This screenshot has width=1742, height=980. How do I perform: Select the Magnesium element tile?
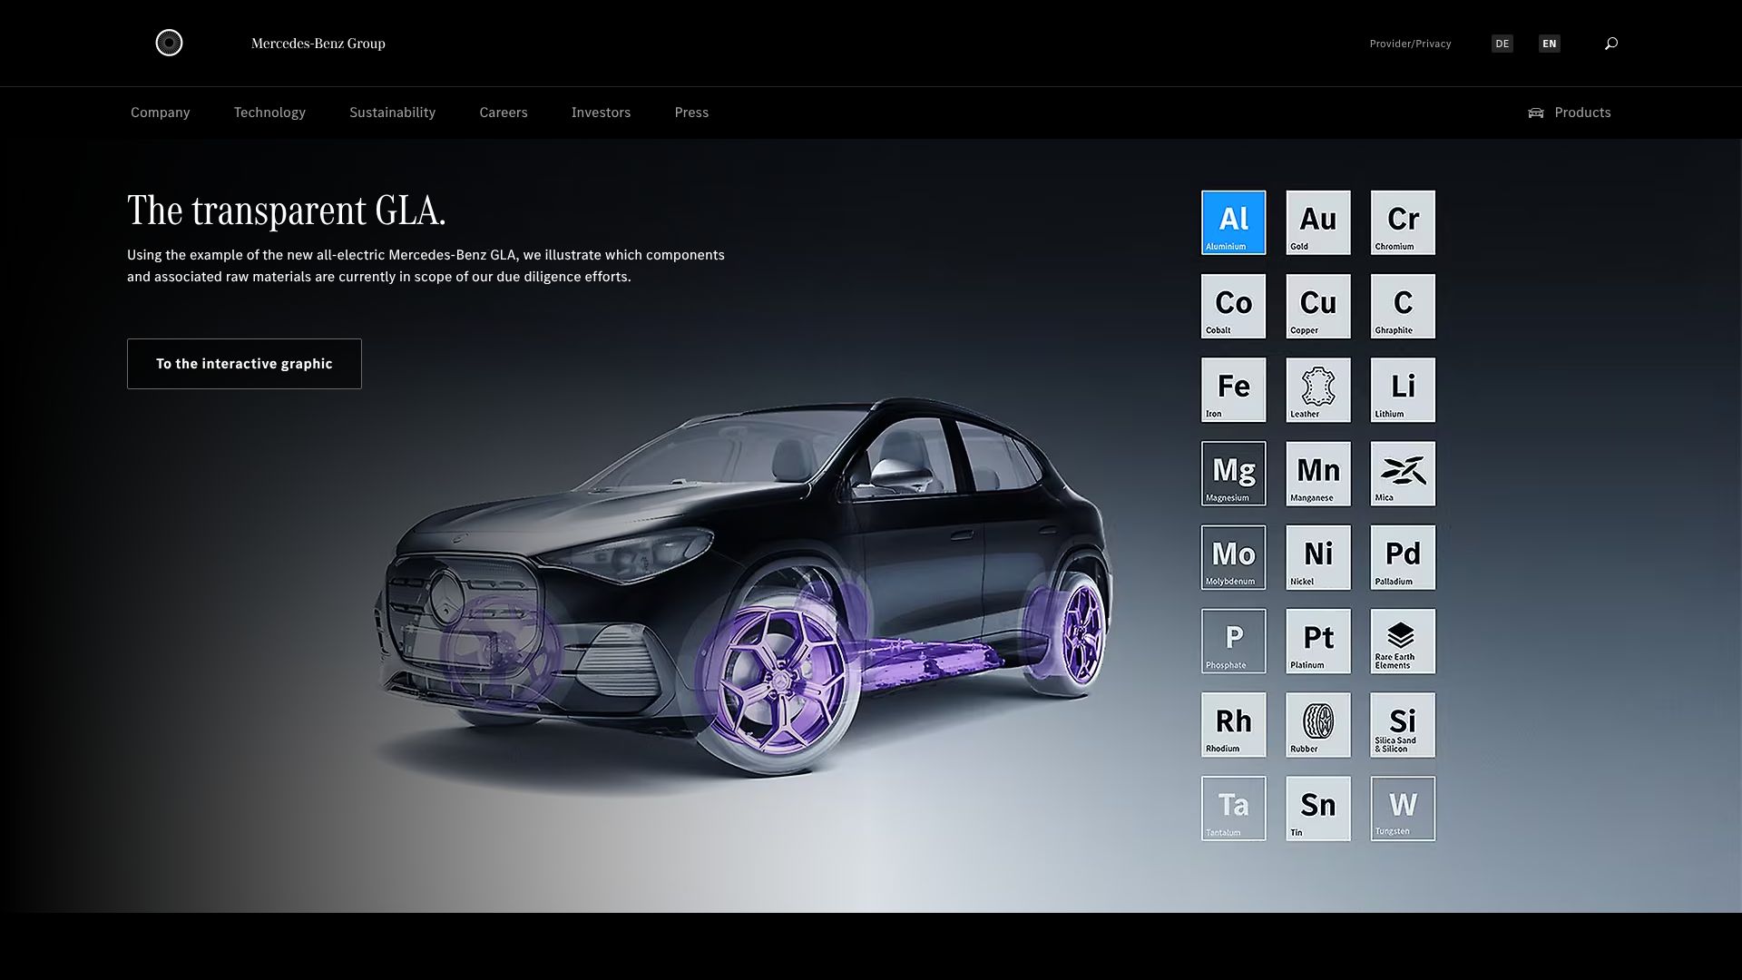tap(1234, 474)
